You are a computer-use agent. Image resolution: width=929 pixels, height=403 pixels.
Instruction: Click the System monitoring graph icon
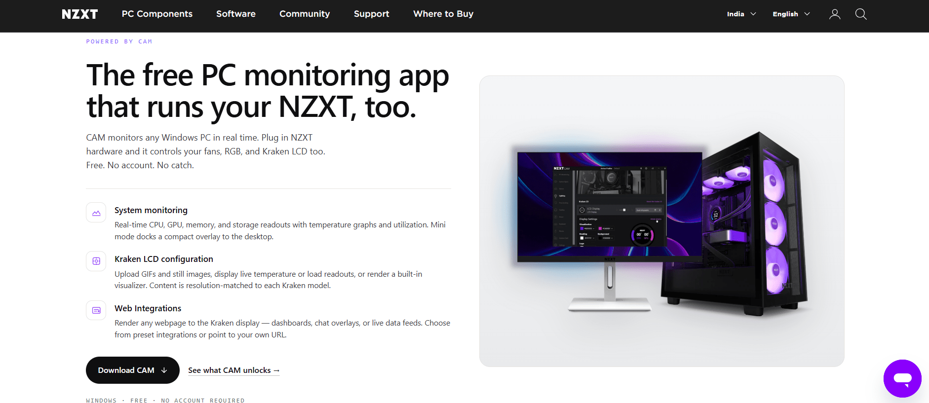pos(96,213)
